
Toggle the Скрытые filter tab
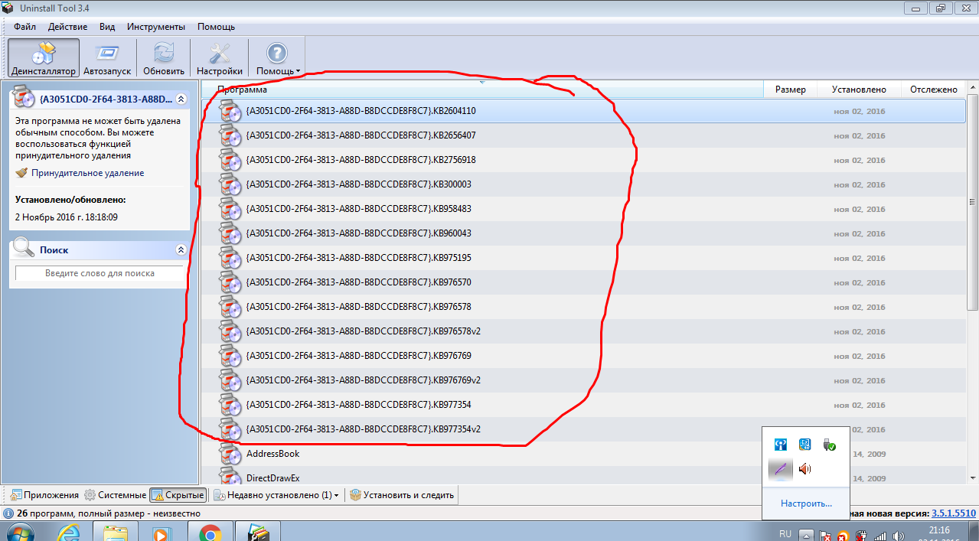click(x=178, y=495)
